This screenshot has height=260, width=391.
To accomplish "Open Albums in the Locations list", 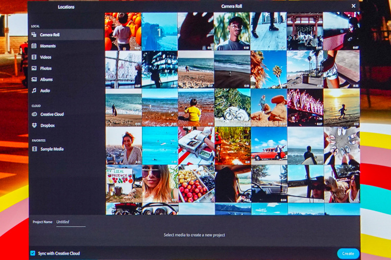I will (66, 80).
